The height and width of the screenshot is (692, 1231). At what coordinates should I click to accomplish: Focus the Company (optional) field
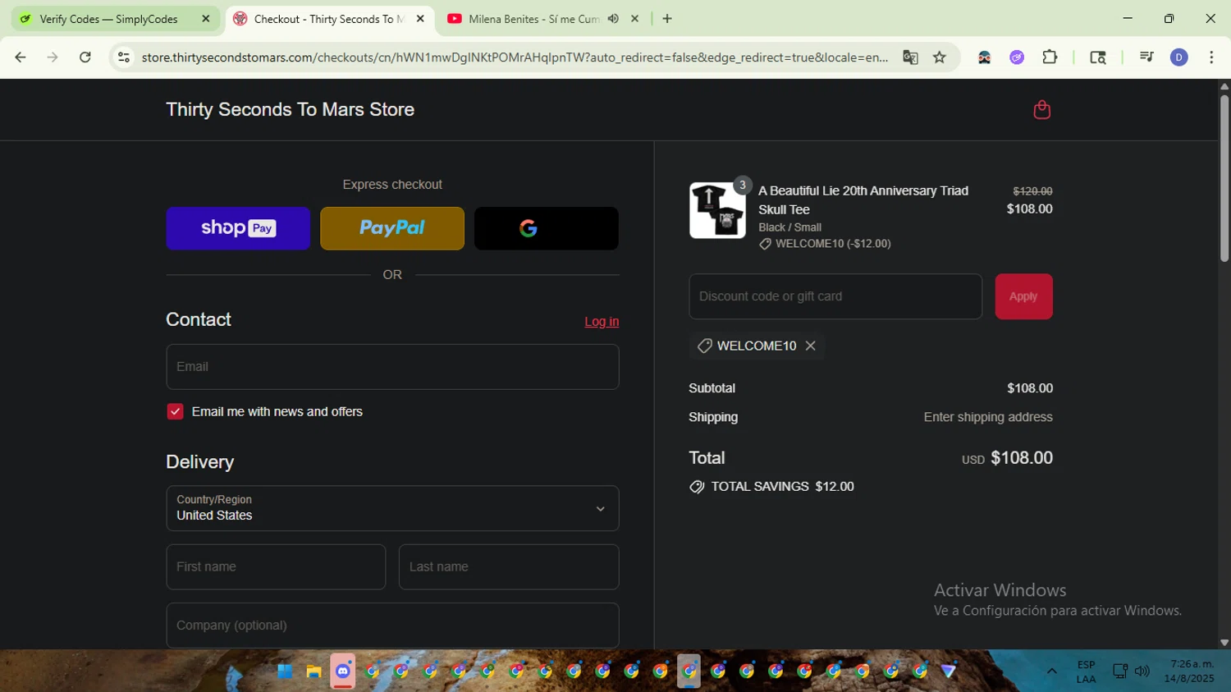(x=392, y=626)
